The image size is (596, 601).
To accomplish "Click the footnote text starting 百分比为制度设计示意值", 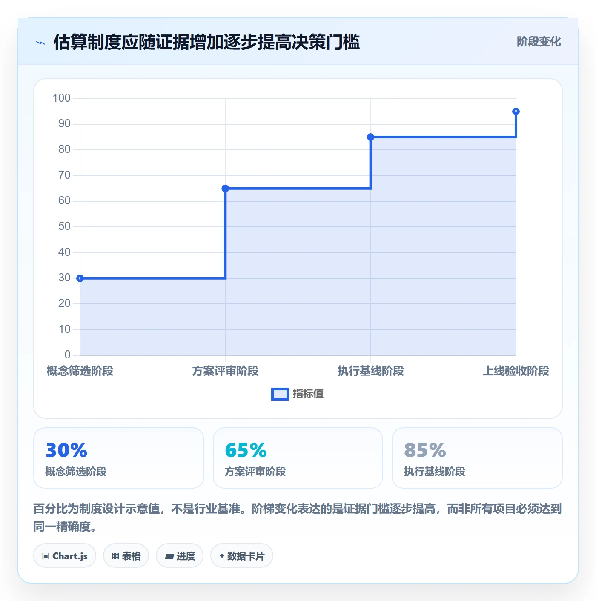I will (298, 518).
